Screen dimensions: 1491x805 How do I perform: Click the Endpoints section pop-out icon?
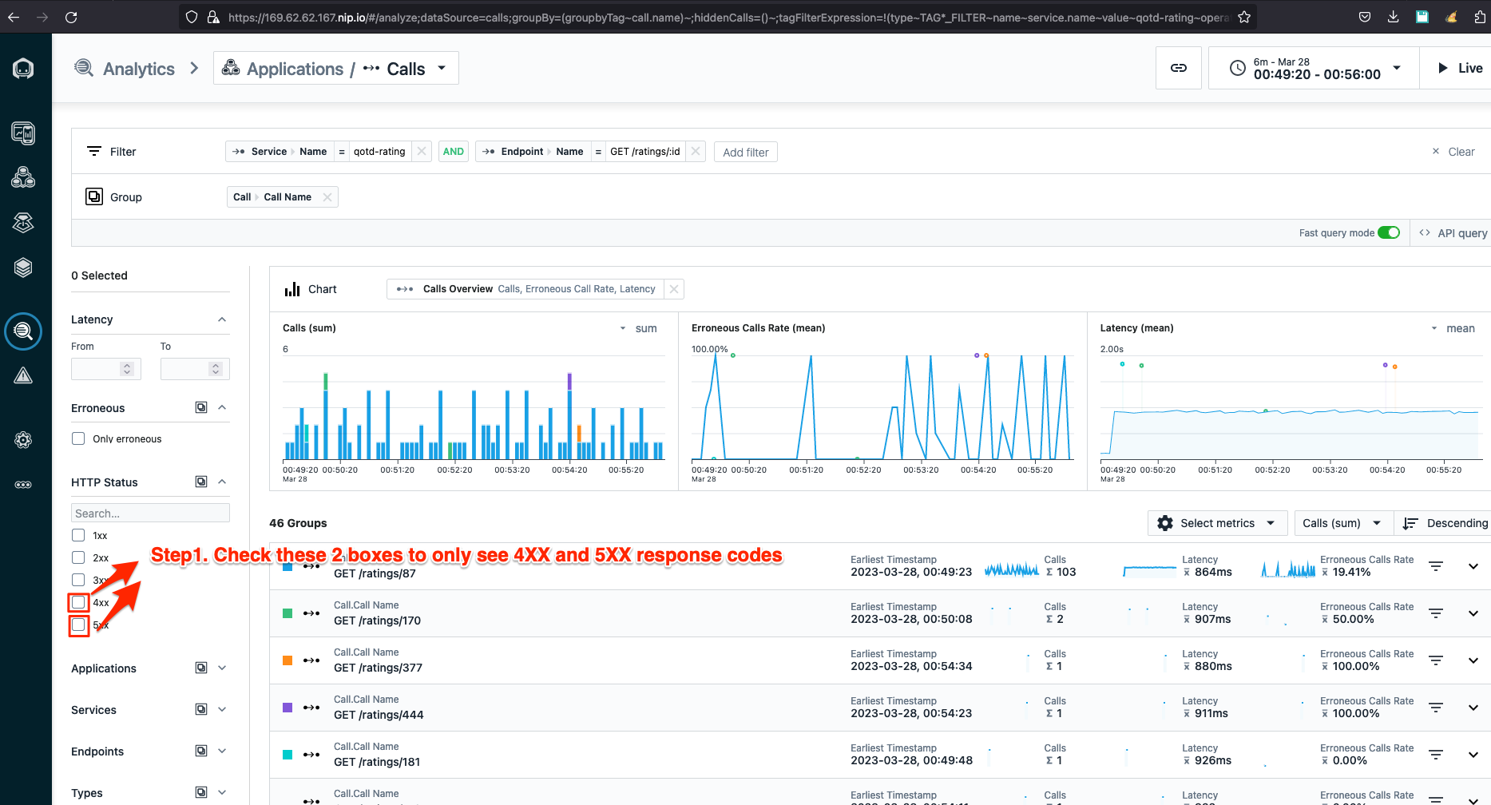[201, 751]
